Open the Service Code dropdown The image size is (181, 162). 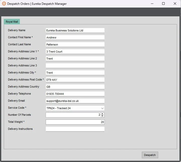click(x=75, y=108)
